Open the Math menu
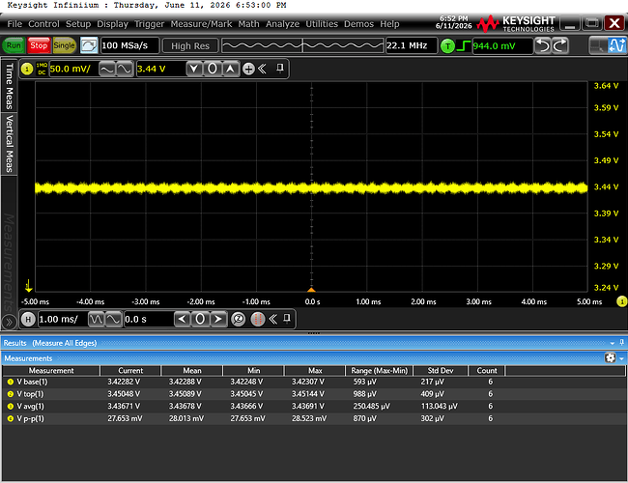Screen dimensions: 628x483 (248, 24)
